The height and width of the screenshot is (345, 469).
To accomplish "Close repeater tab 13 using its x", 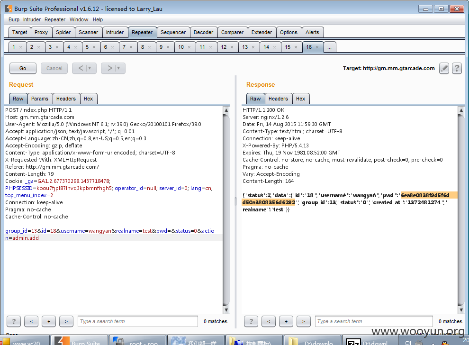I will [x=253, y=47].
